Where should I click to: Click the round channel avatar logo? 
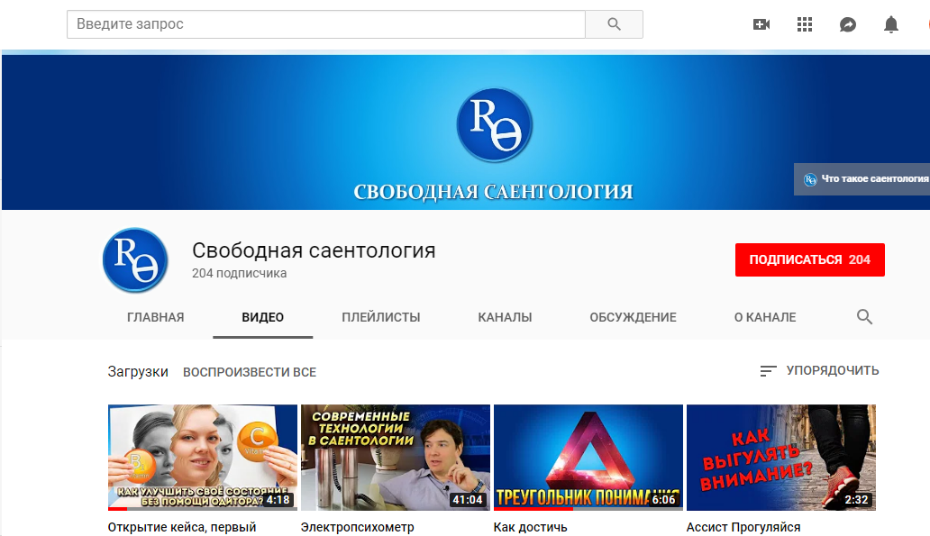click(x=135, y=259)
